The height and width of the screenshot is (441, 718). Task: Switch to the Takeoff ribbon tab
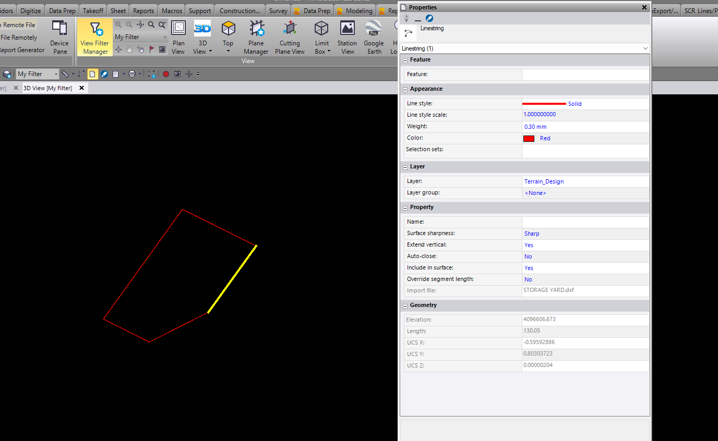[93, 10]
